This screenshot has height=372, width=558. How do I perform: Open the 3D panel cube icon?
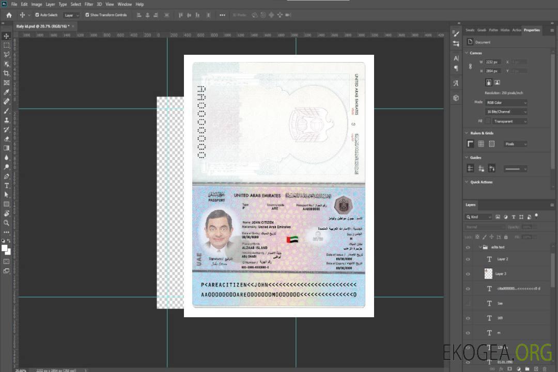(x=456, y=98)
